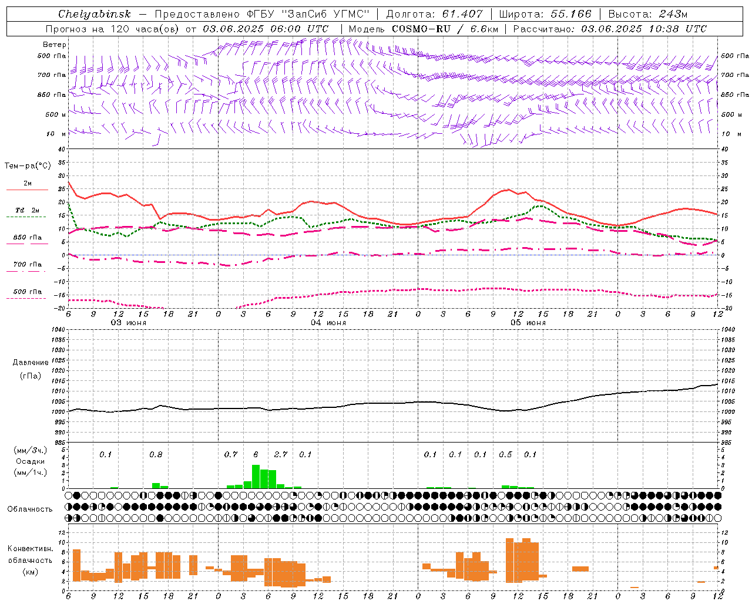
Task: Click the 03 июня date label
Action: (x=129, y=323)
